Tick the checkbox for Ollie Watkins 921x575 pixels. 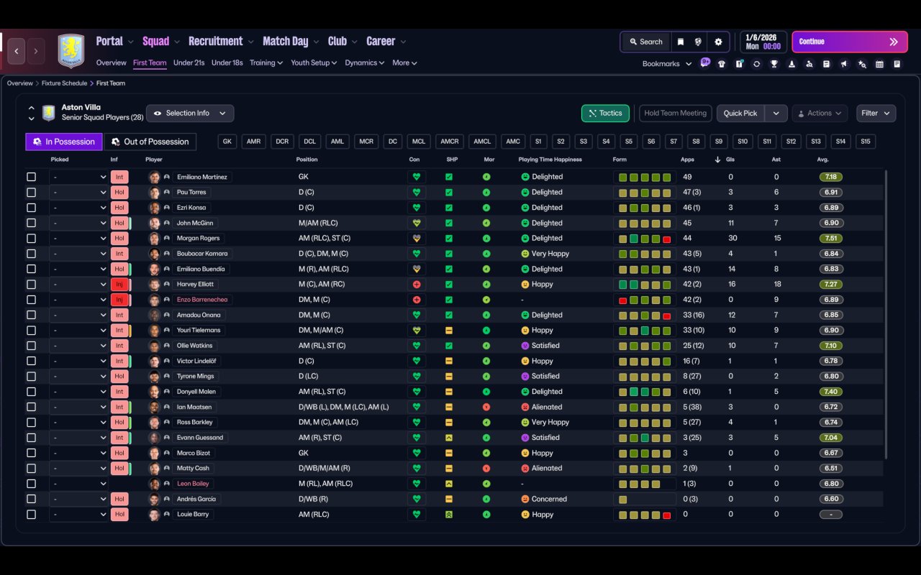(x=31, y=346)
